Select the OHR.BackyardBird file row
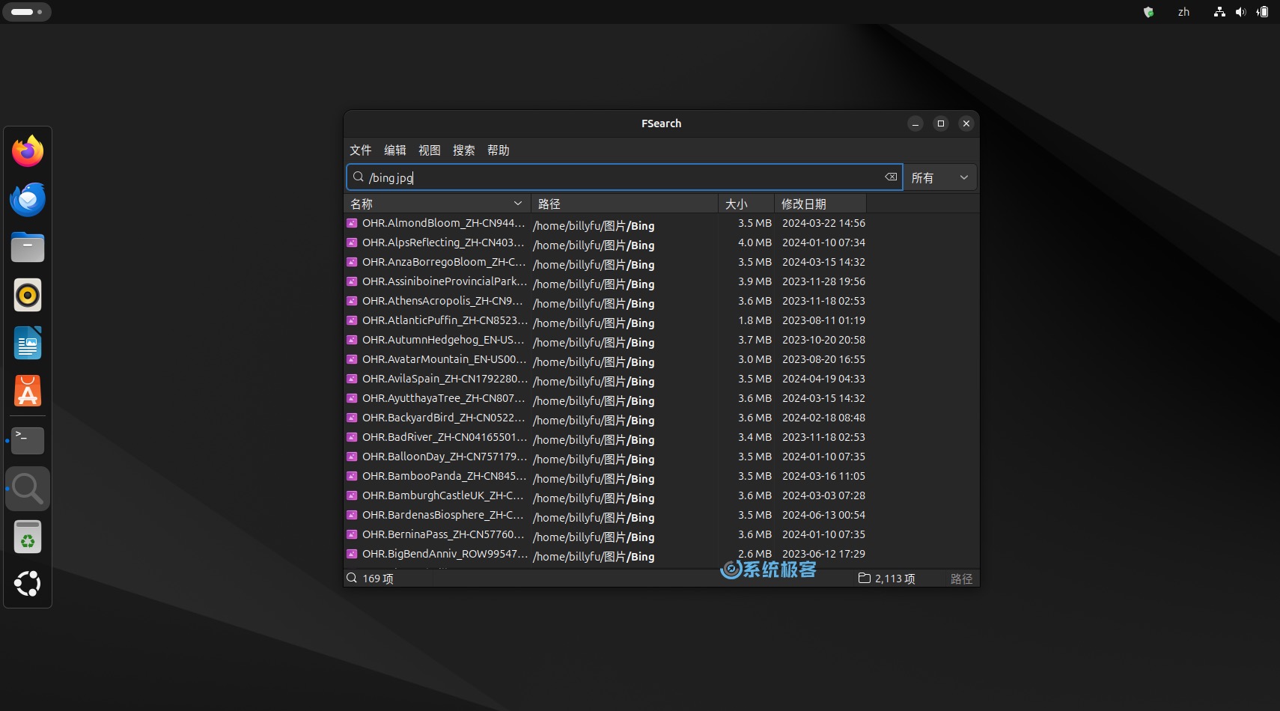This screenshot has height=711, width=1280. 661,418
